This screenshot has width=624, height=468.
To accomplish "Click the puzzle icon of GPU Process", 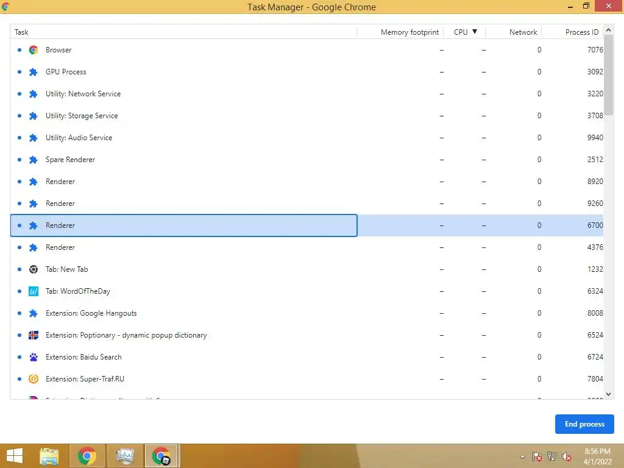I will [34, 72].
